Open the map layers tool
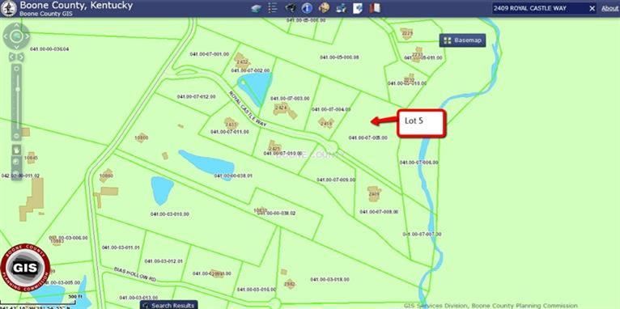 (257, 8)
